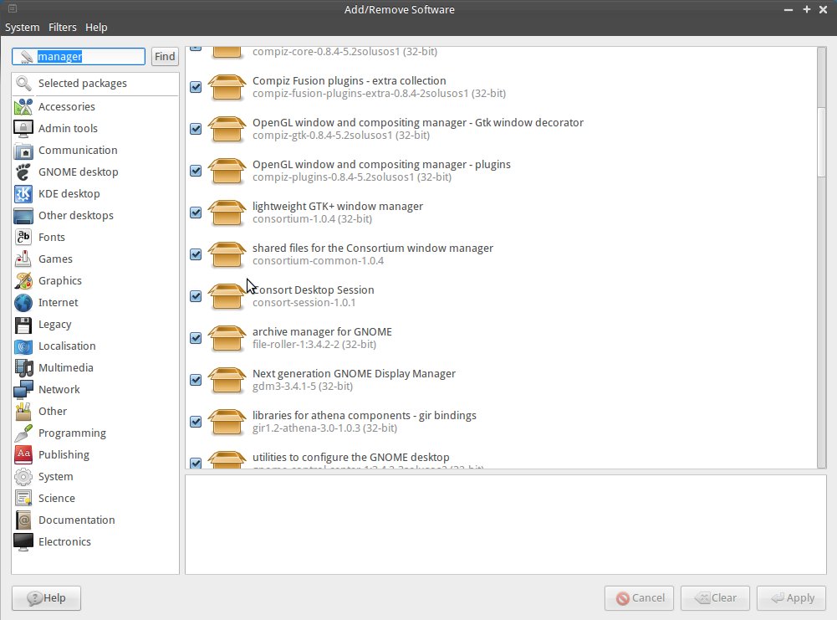Open the Accessories category icon

[x=23, y=107]
